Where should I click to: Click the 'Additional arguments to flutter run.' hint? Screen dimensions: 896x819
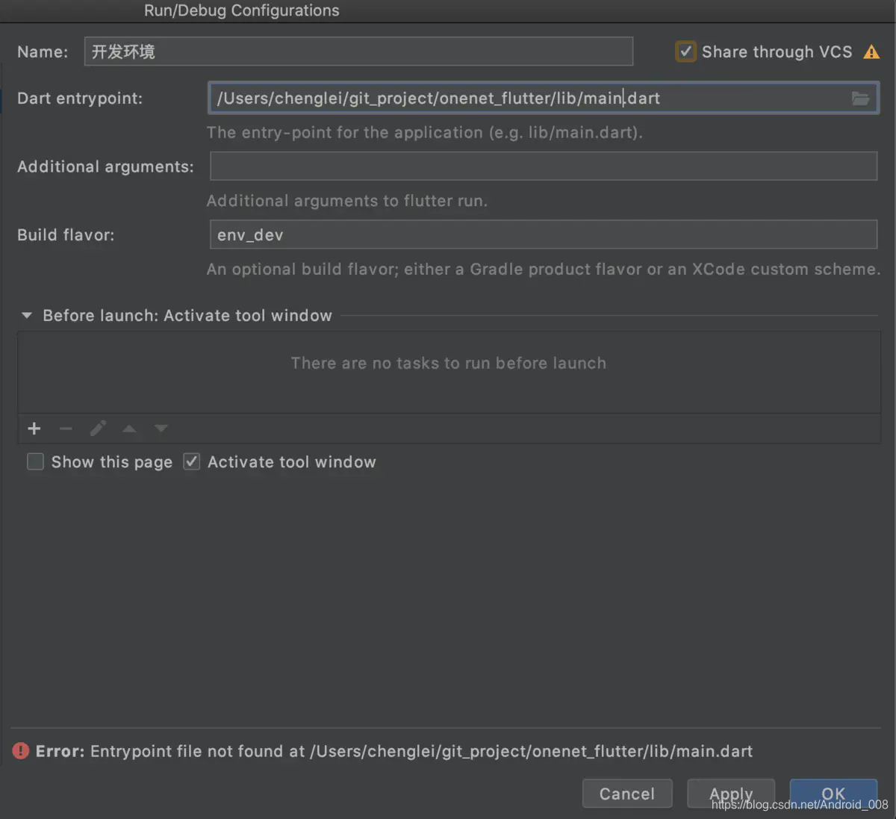coord(347,201)
